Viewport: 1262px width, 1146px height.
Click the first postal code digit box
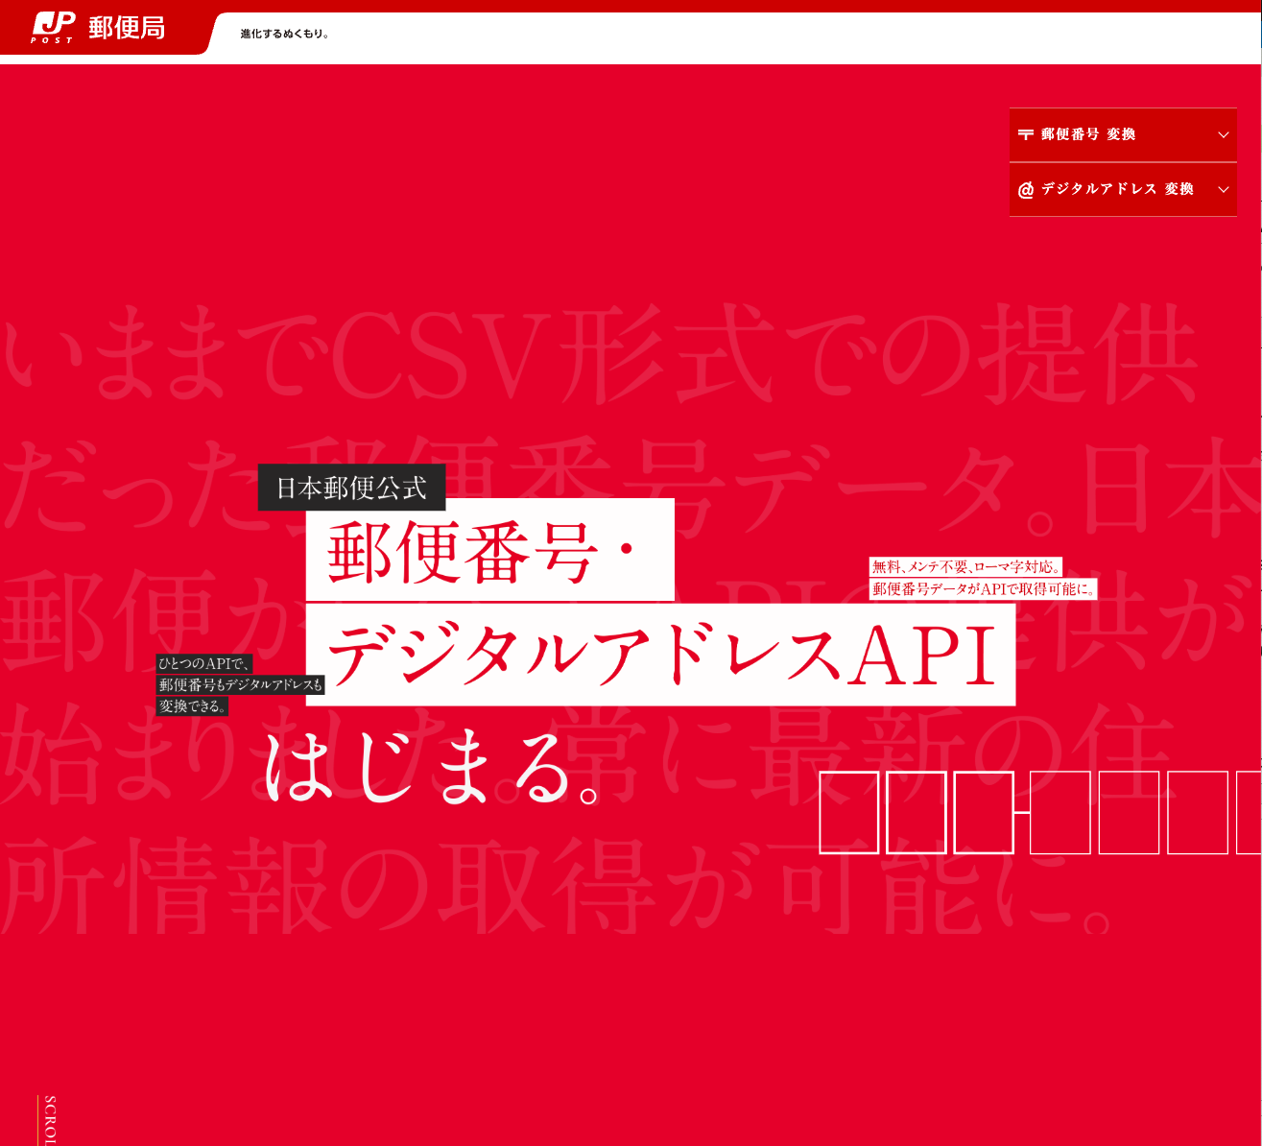pos(848,812)
